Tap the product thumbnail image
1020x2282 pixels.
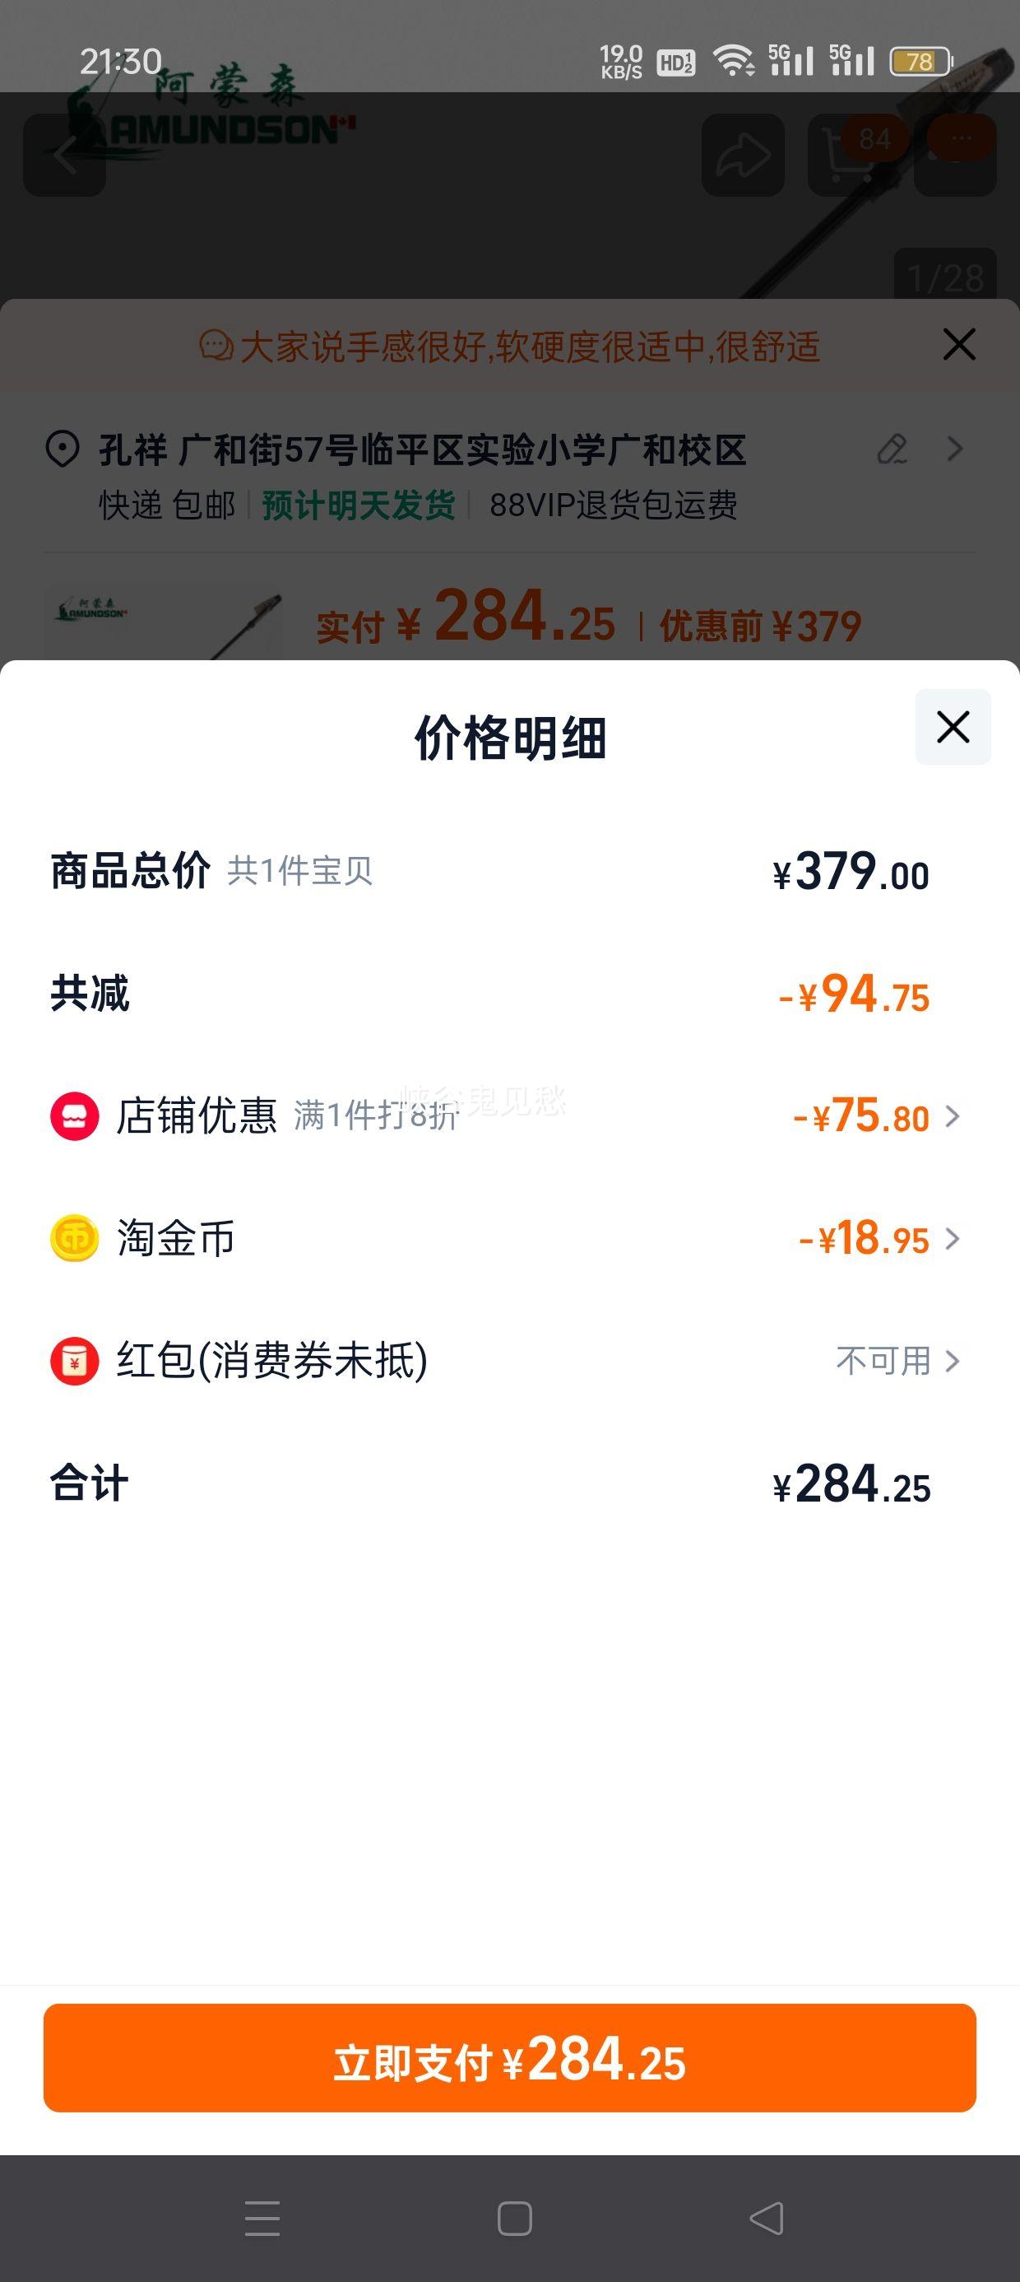tap(164, 622)
